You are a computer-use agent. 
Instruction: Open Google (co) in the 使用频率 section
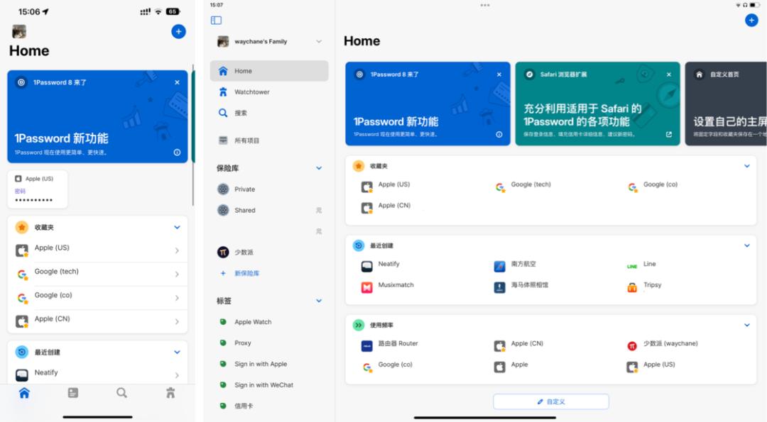click(387, 366)
